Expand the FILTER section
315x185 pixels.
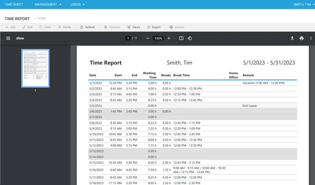[x=40, y=19]
